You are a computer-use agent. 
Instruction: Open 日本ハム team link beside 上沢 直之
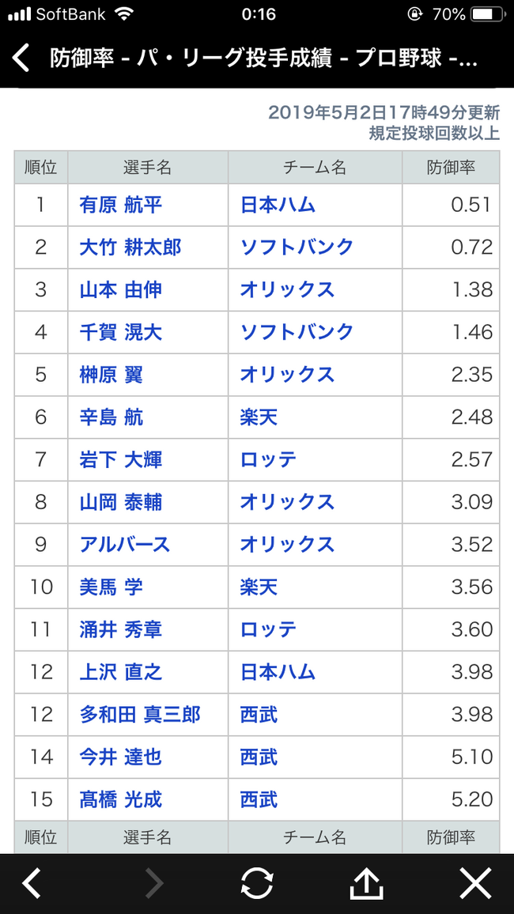pyautogui.click(x=278, y=672)
